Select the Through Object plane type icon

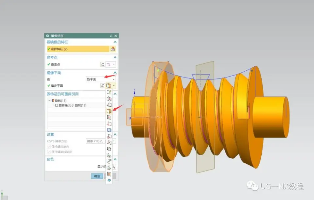click(109, 136)
